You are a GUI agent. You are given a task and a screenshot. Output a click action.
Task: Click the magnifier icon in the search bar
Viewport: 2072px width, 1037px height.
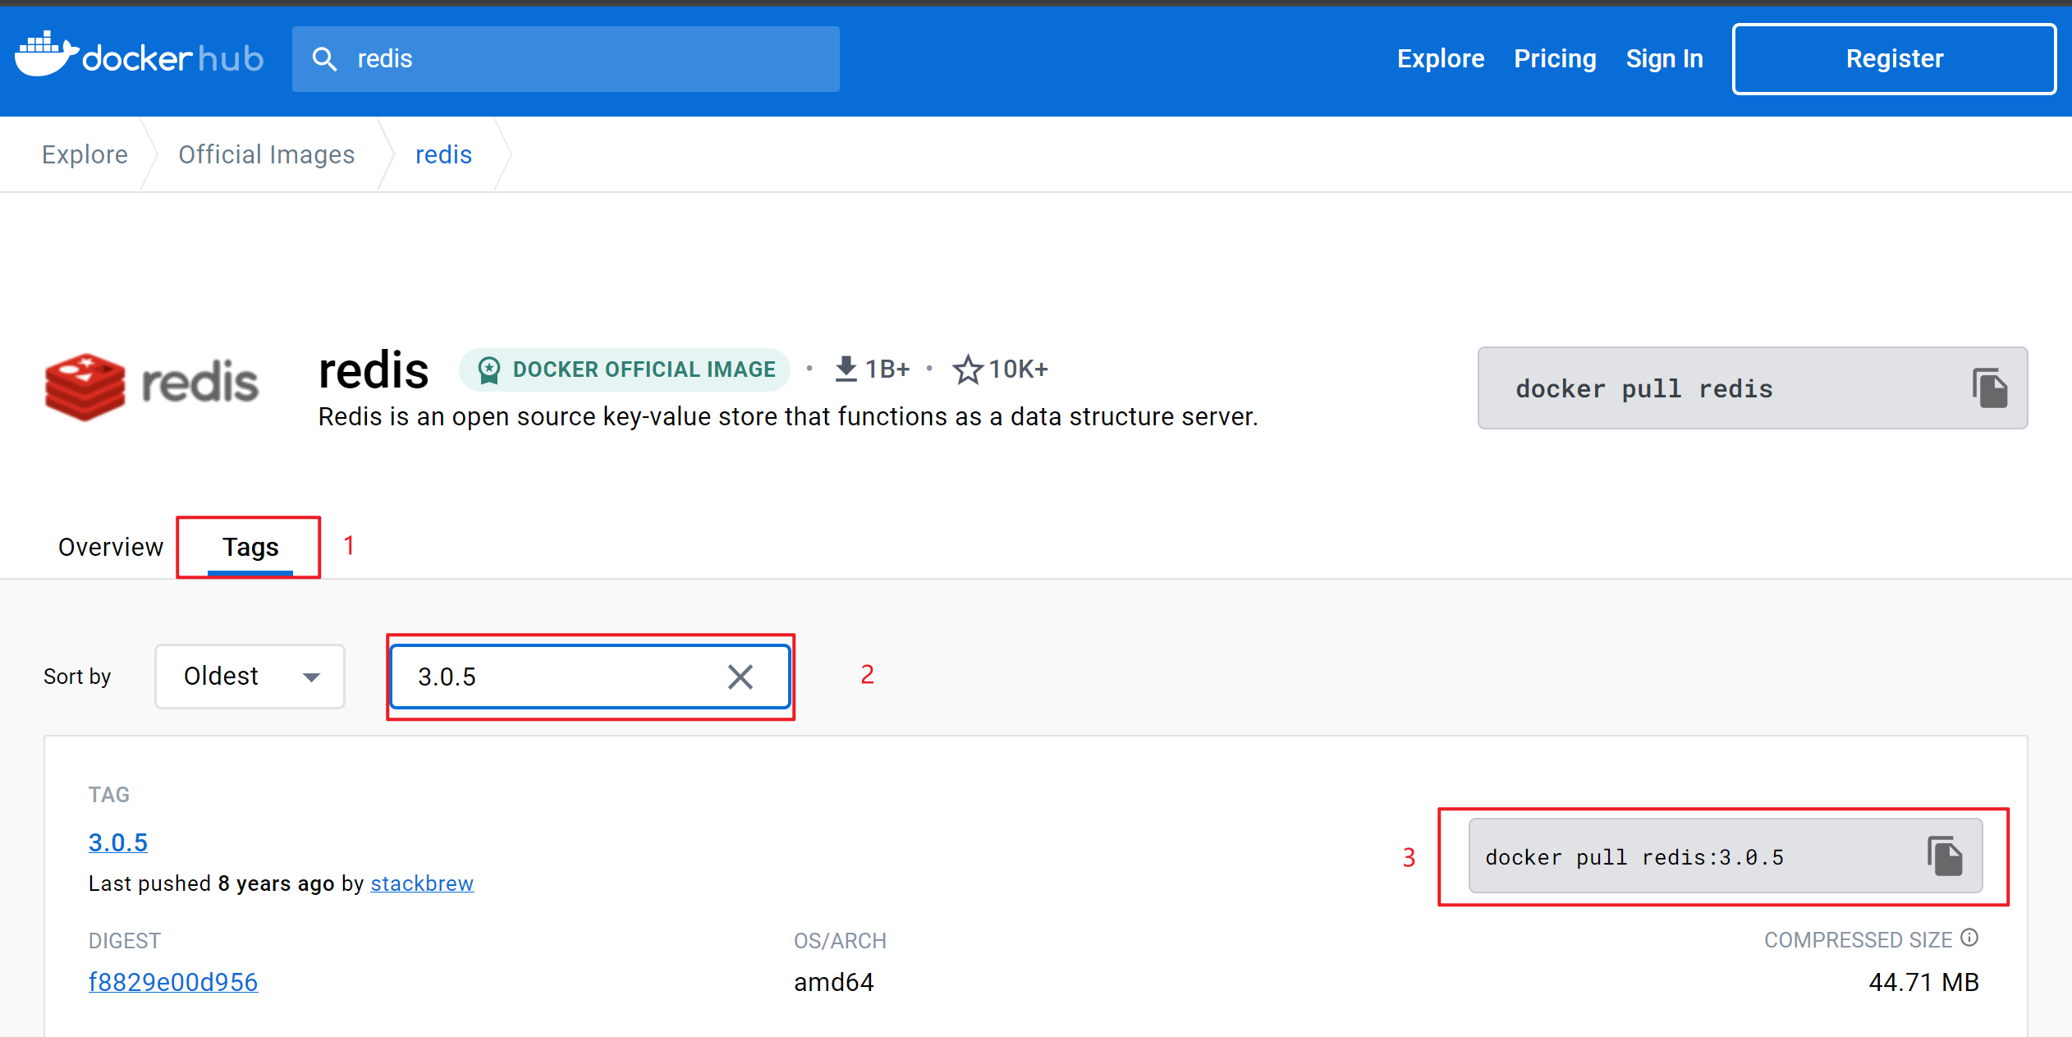(x=325, y=58)
